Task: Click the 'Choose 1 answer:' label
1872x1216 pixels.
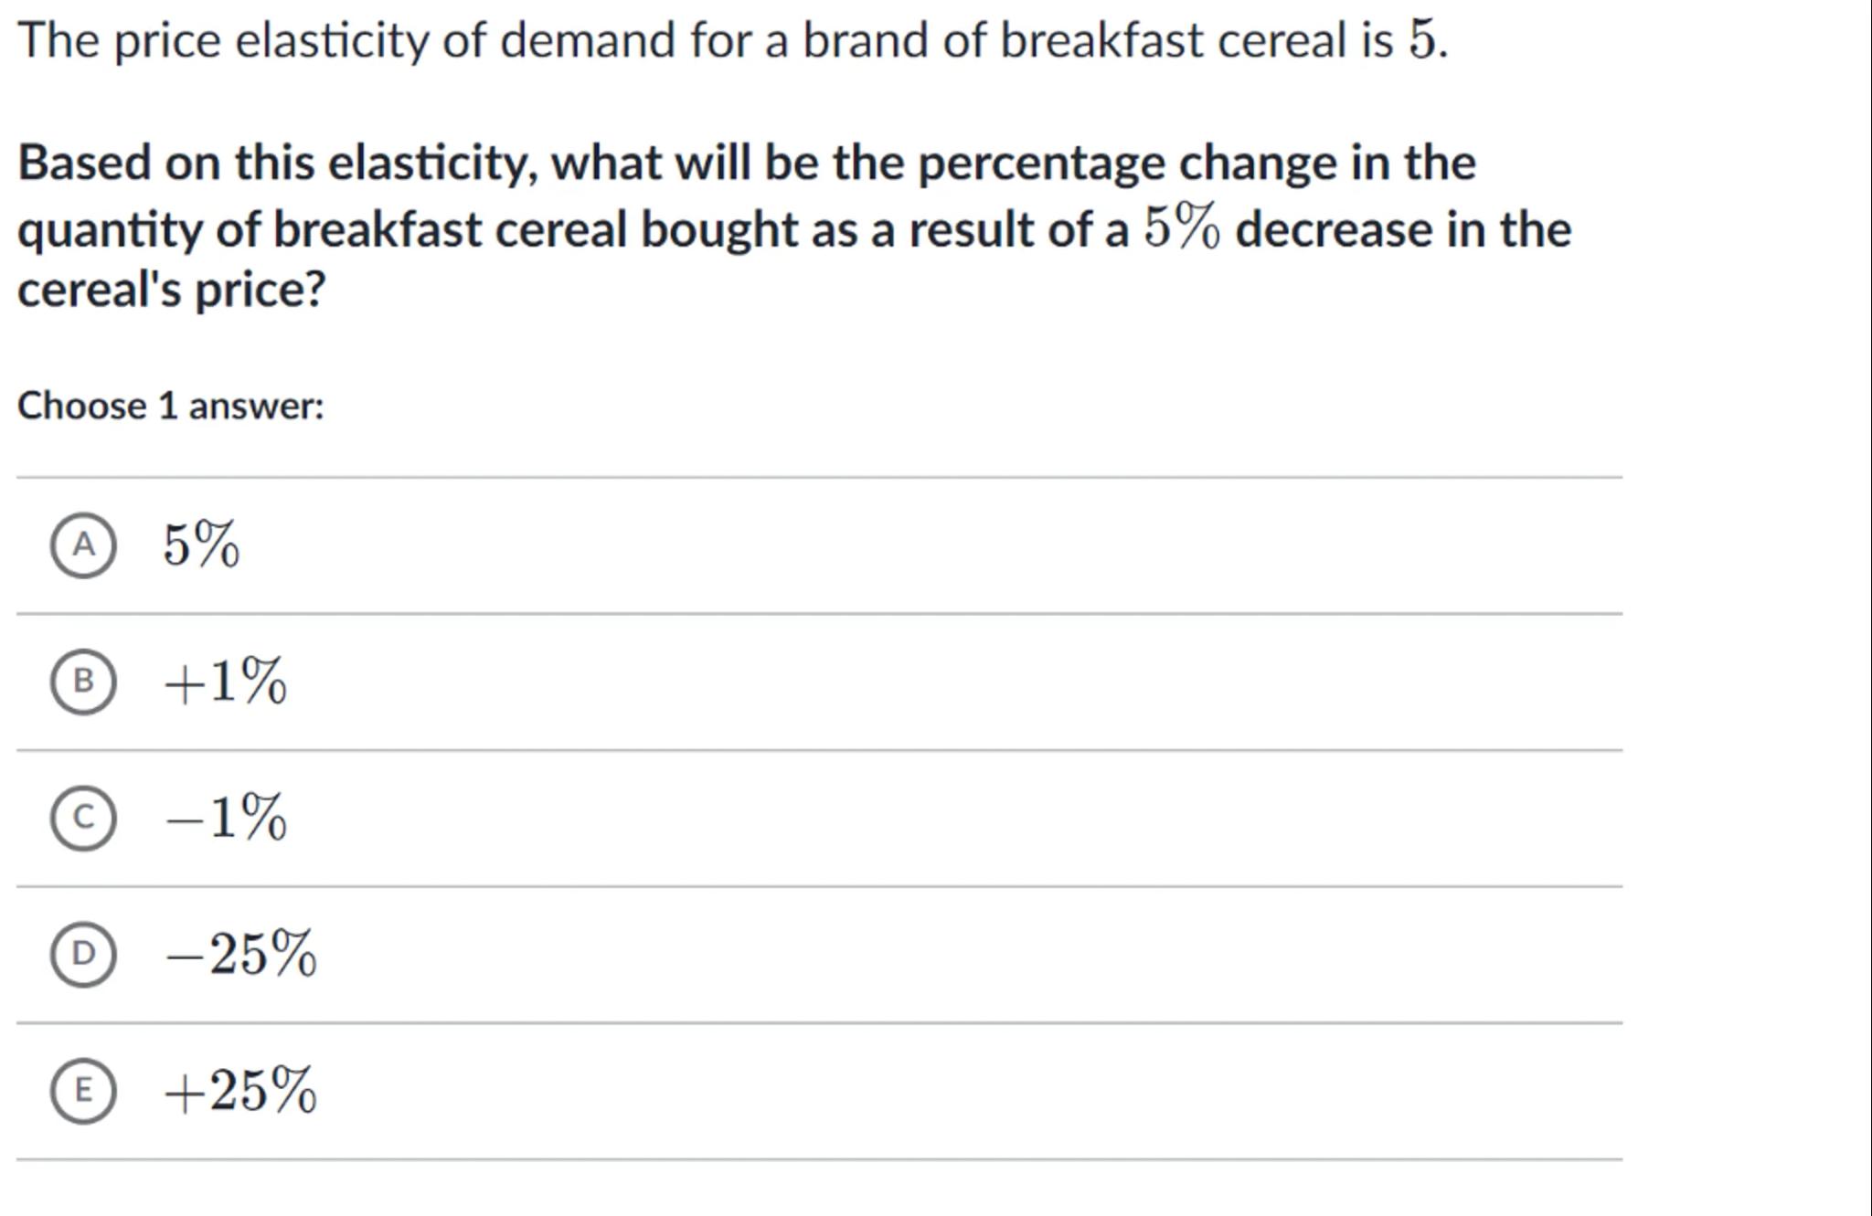Action: pyautogui.click(x=171, y=406)
